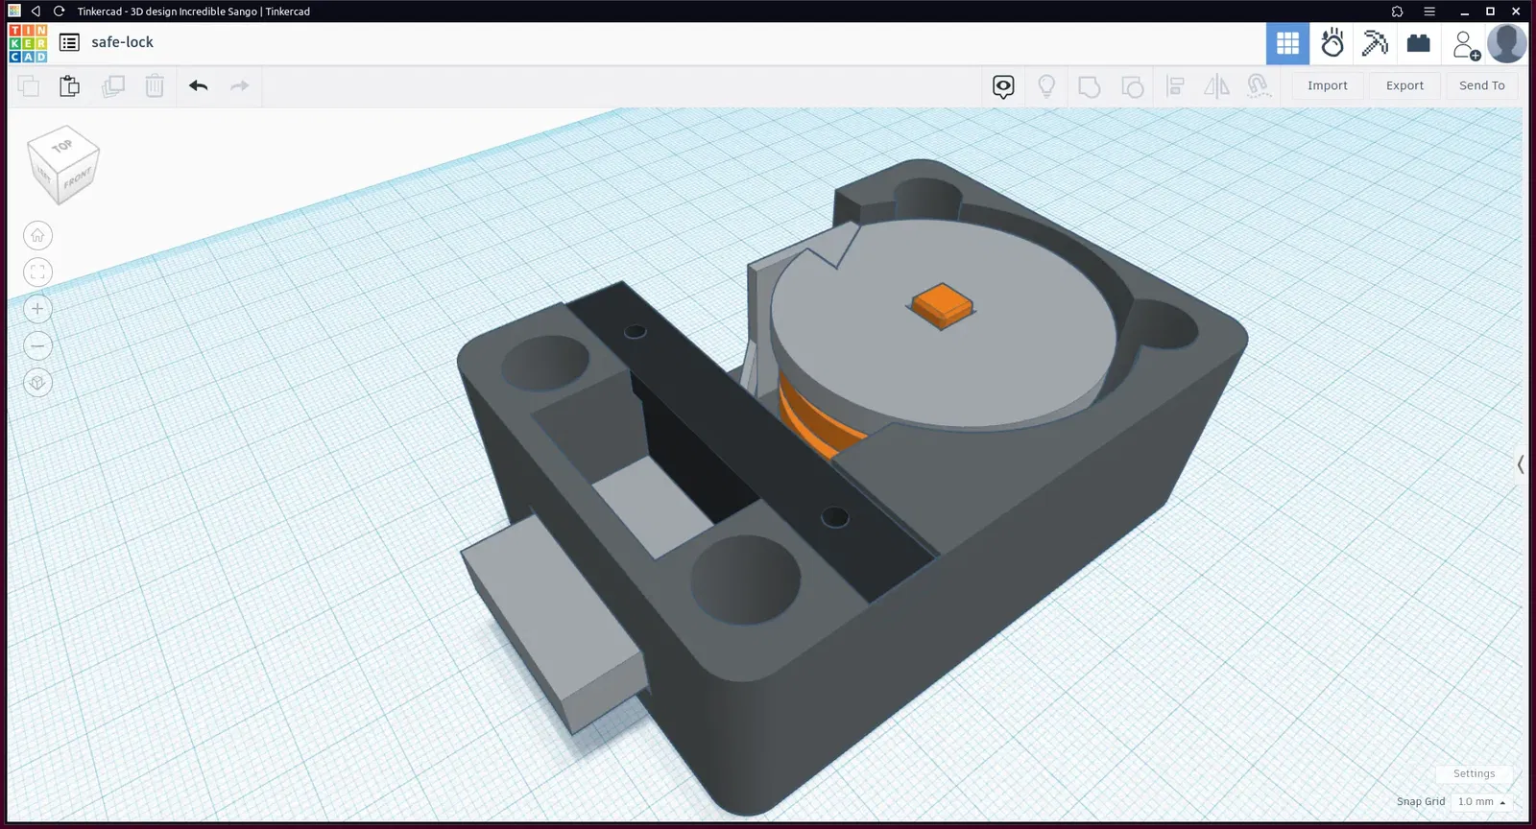Click the Export button
1536x829 pixels.
1404,85
